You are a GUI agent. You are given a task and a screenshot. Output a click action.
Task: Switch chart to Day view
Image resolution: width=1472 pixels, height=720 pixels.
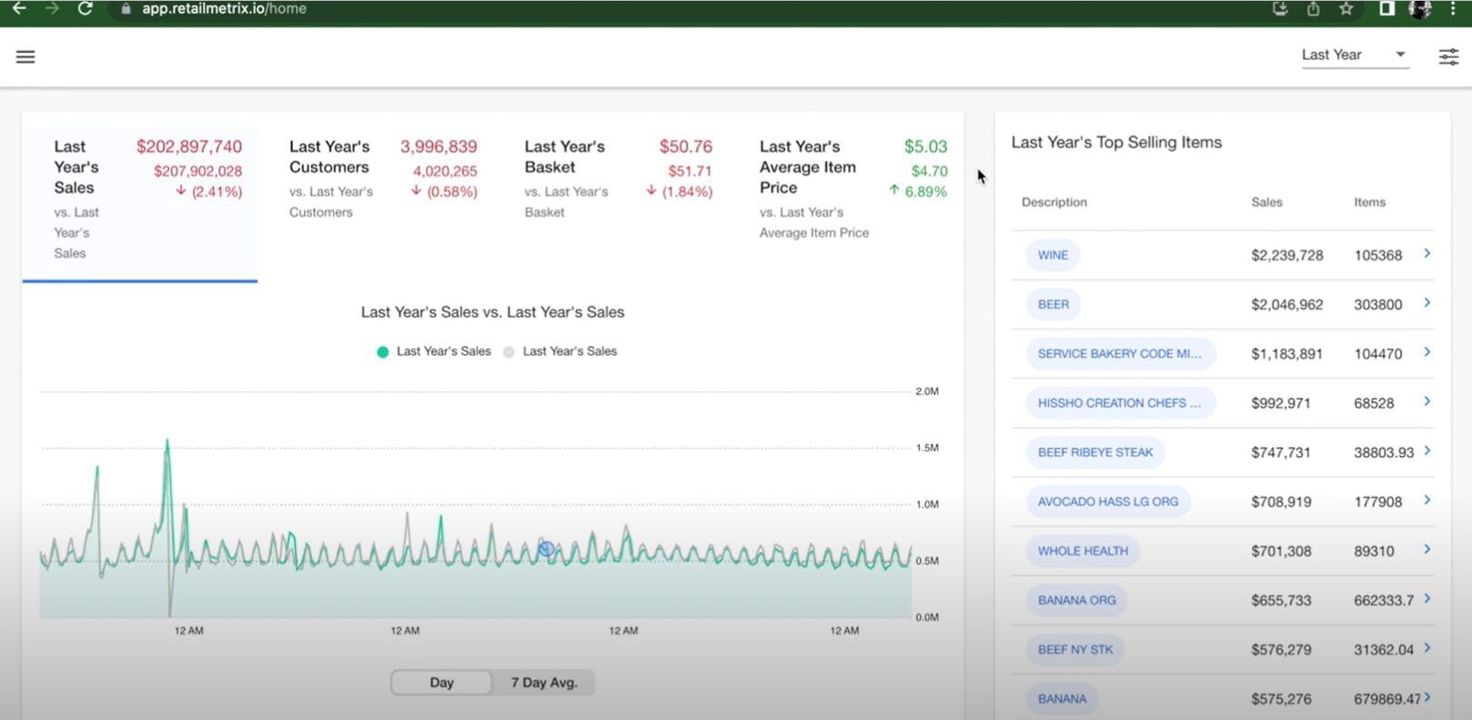pos(442,683)
